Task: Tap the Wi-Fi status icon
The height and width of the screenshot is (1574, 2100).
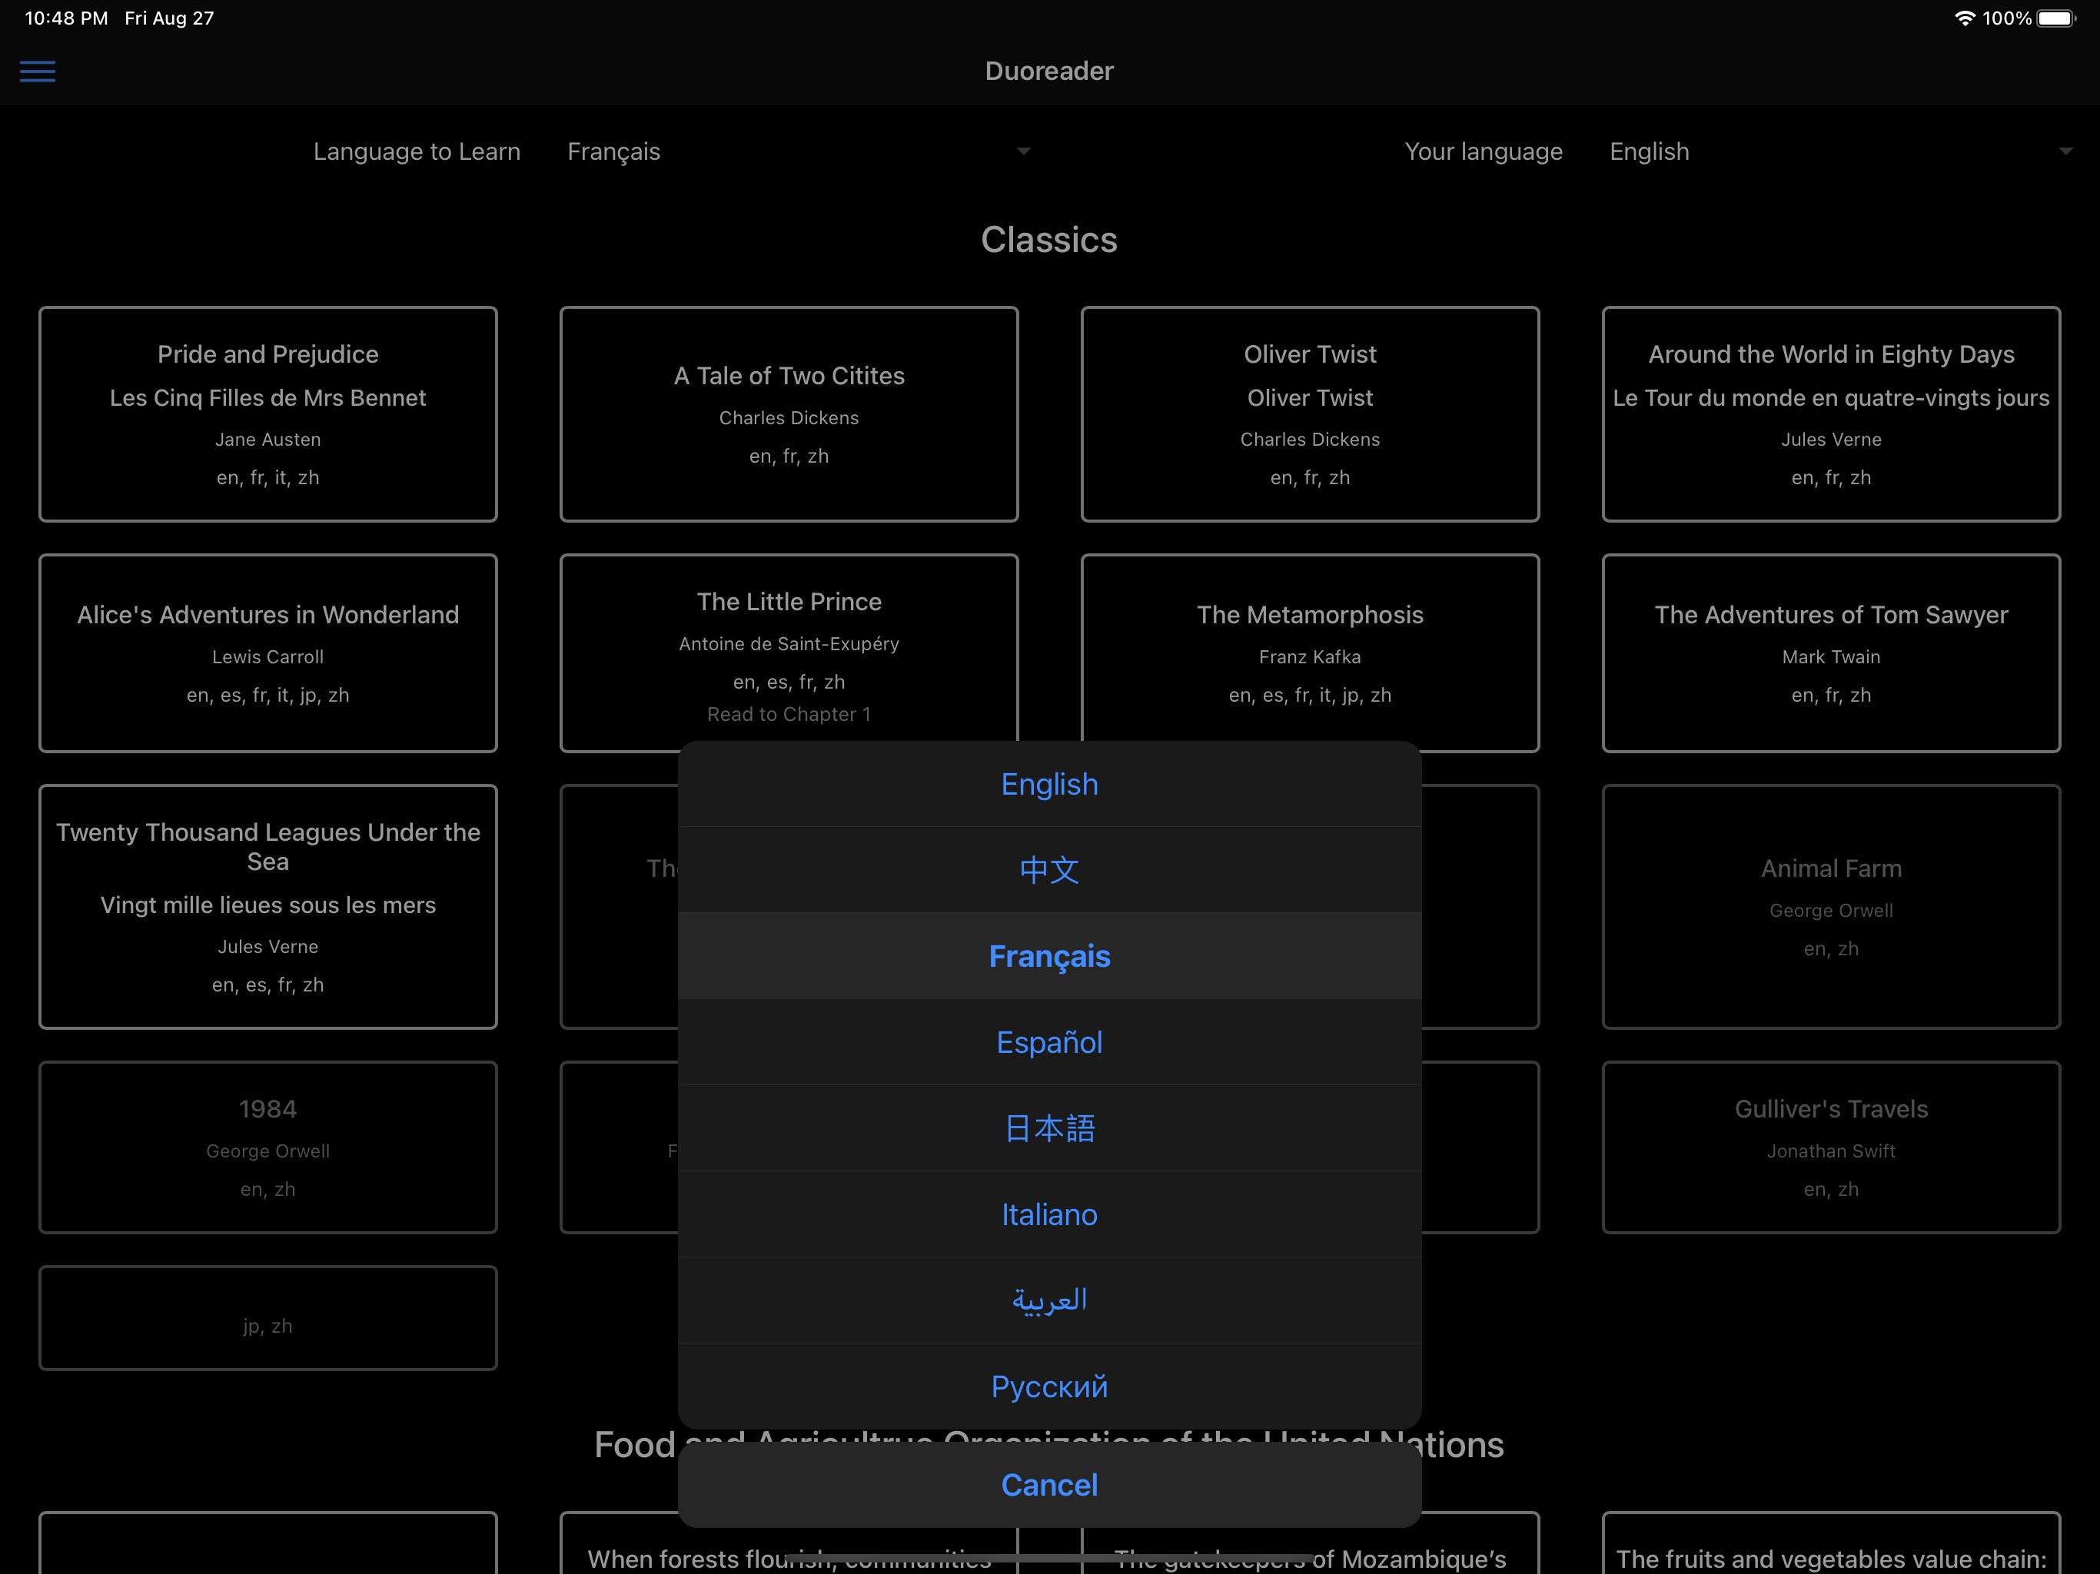Action: click(1964, 18)
